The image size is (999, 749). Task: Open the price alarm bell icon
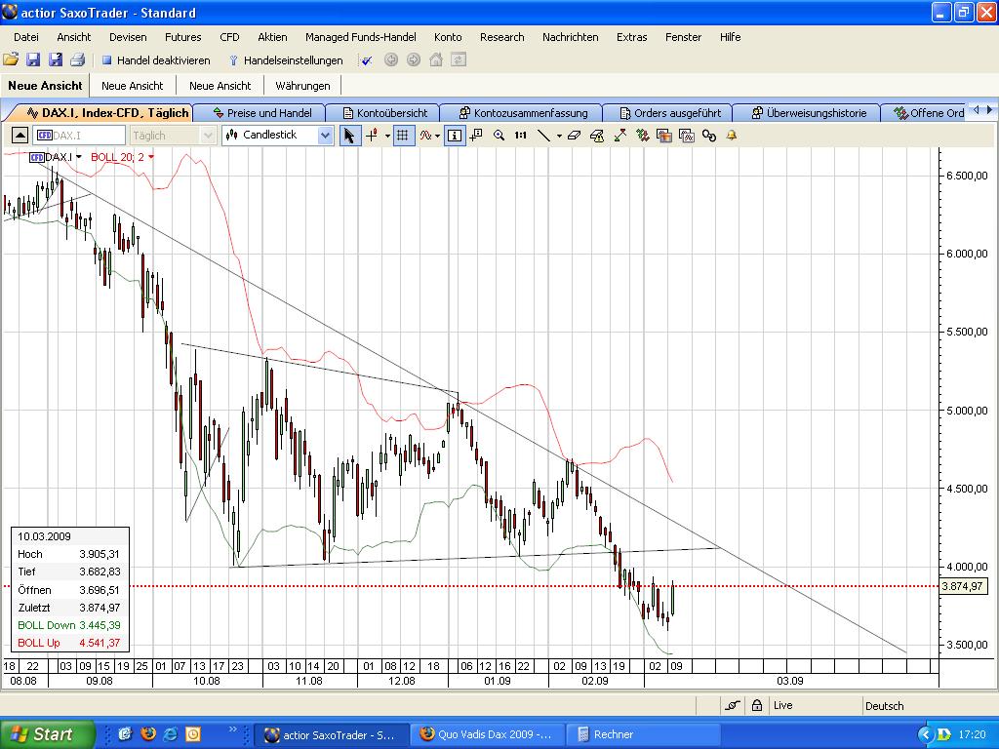point(730,136)
